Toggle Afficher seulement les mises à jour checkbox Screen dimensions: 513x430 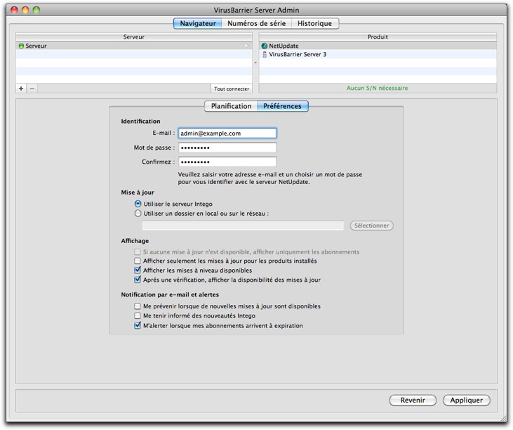tap(138, 261)
